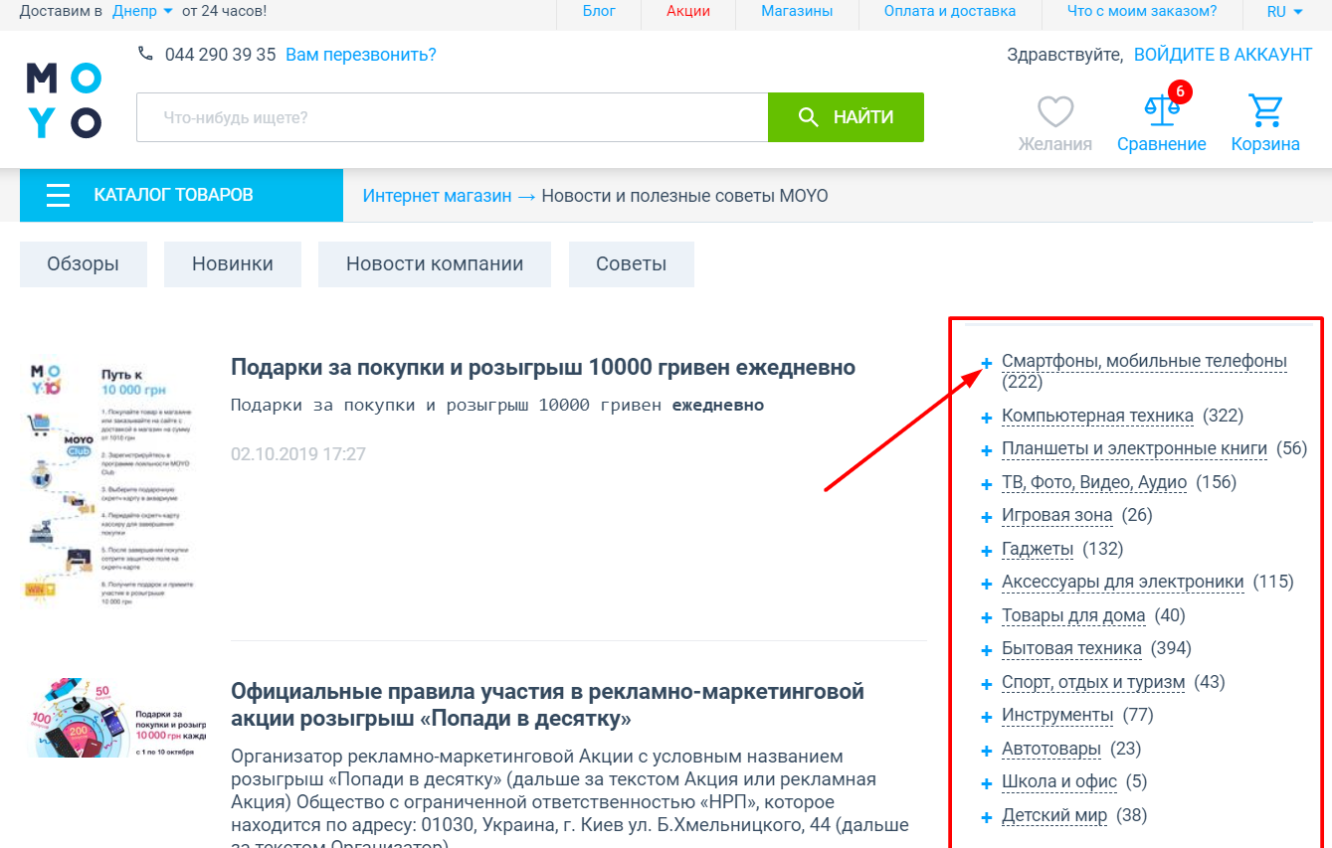Click the hamburger catalog icon
The width and height of the screenshot is (1332, 848).
coord(58,196)
